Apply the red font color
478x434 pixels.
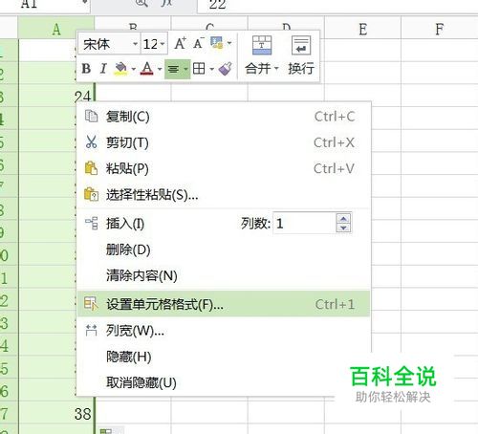[x=147, y=69]
